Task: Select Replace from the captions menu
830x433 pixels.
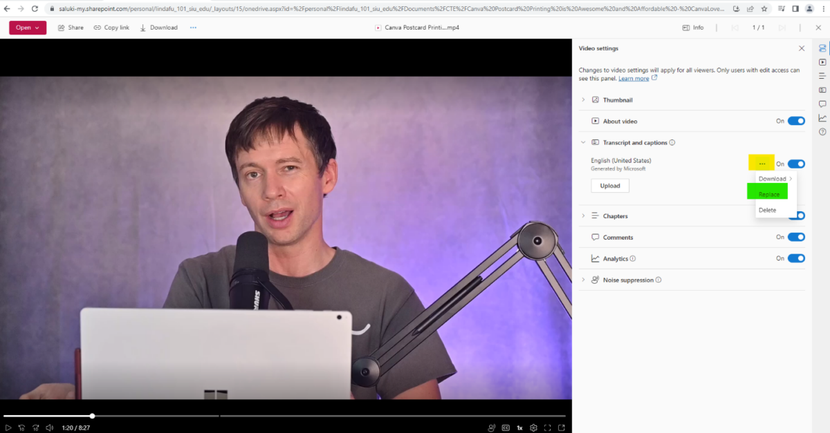Action: pyautogui.click(x=767, y=194)
